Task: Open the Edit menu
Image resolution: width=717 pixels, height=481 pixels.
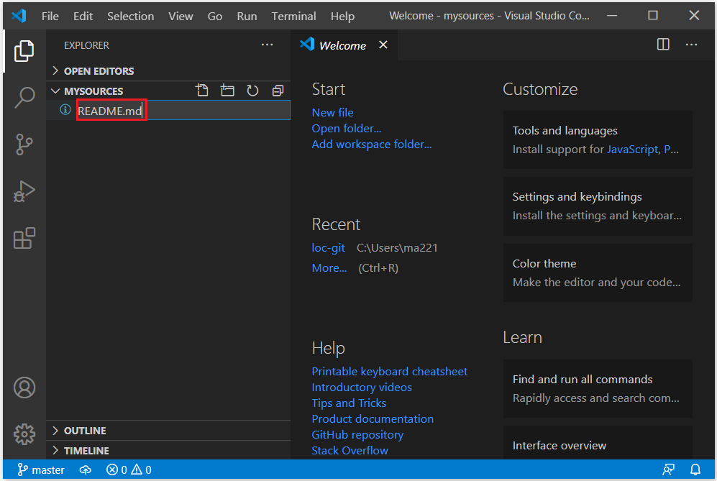Action: coord(83,16)
